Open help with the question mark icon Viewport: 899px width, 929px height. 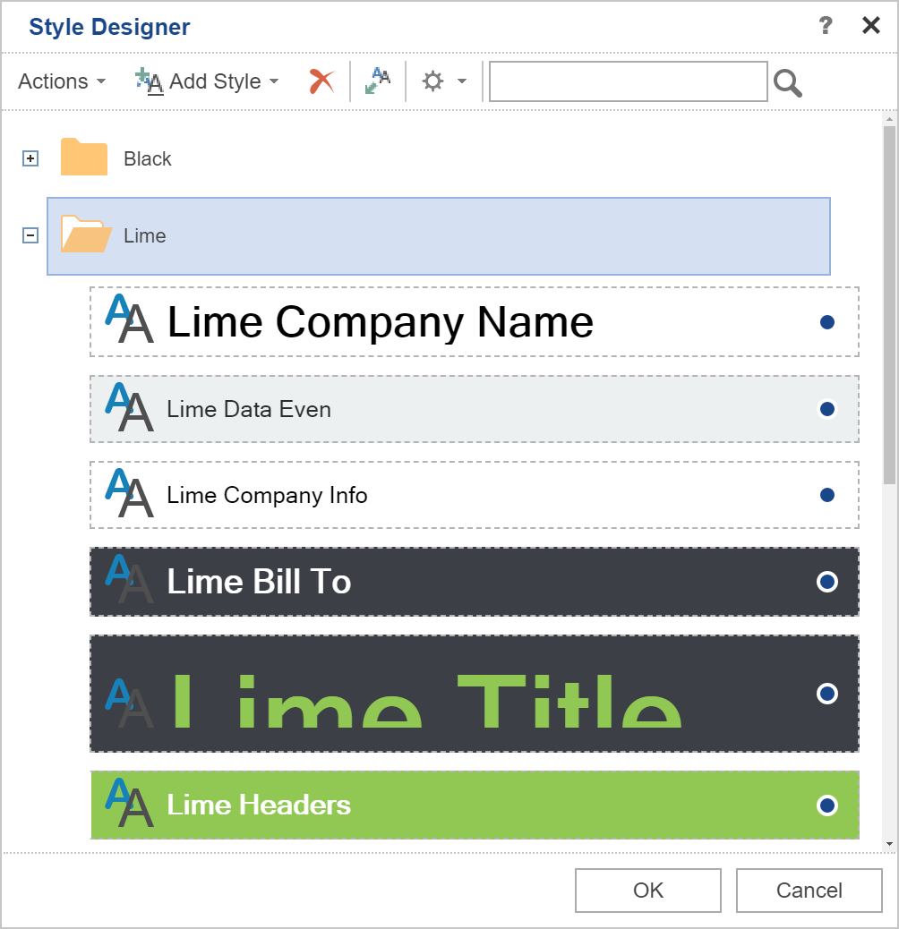point(826,25)
